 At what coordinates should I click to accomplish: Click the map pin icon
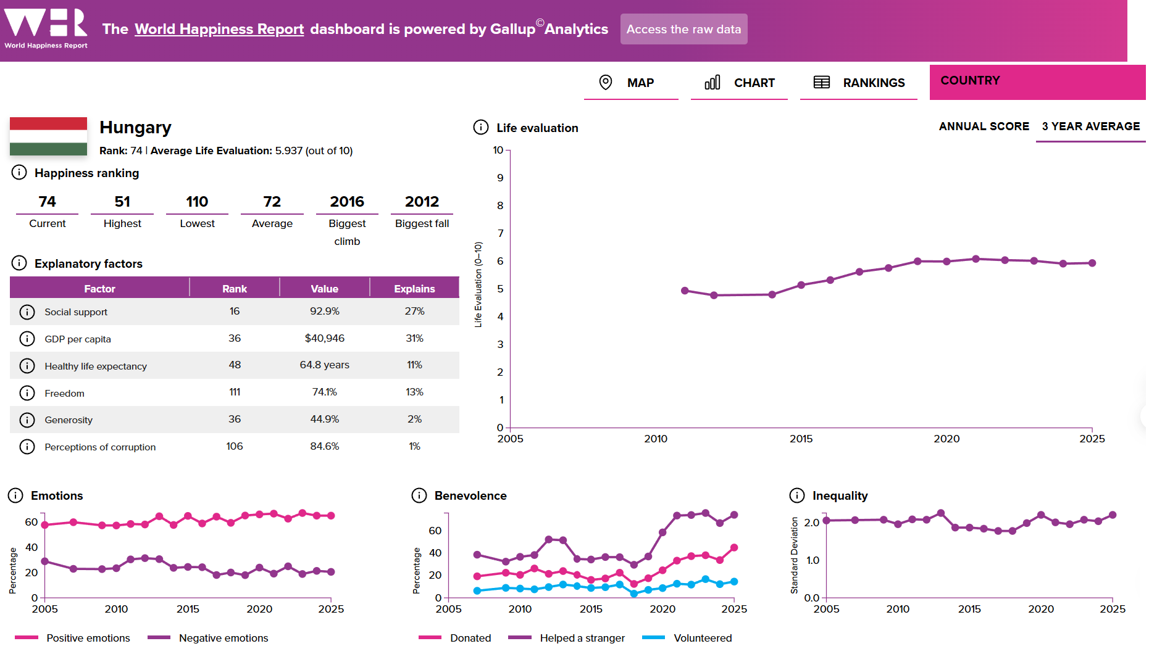(606, 83)
